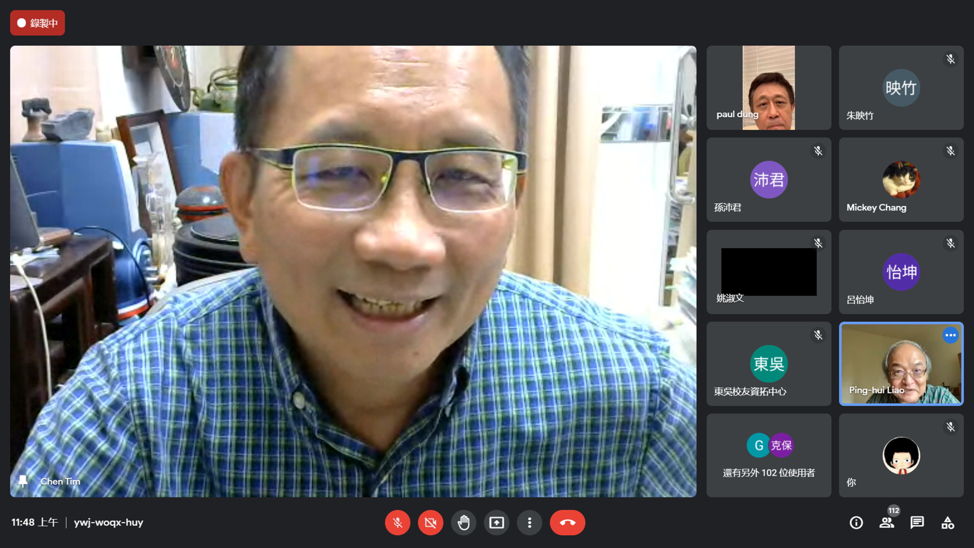This screenshot has height=548, width=974.
Task: Select Mickey Chang's participant tile
Action: (901, 180)
